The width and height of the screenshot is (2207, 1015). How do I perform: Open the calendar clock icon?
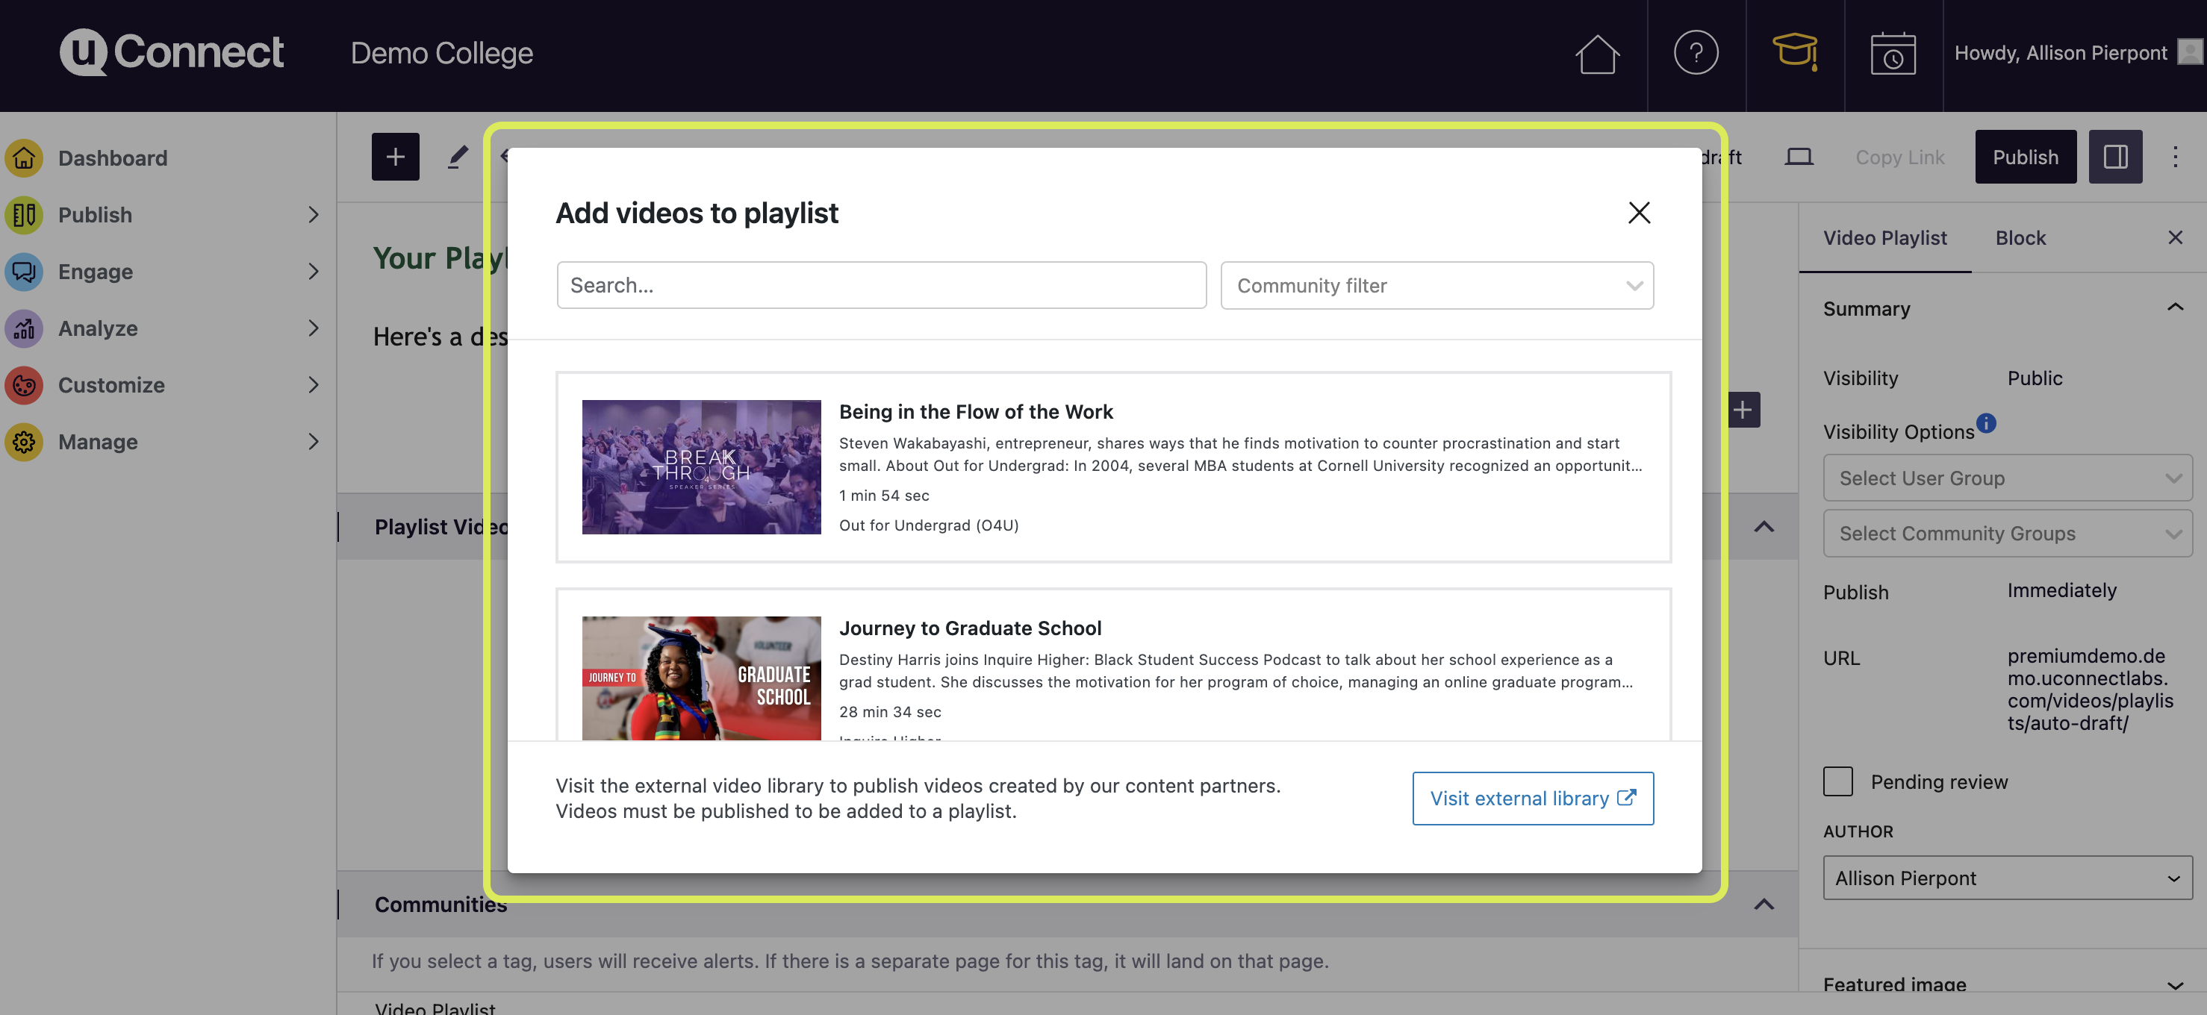click(x=1893, y=53)
